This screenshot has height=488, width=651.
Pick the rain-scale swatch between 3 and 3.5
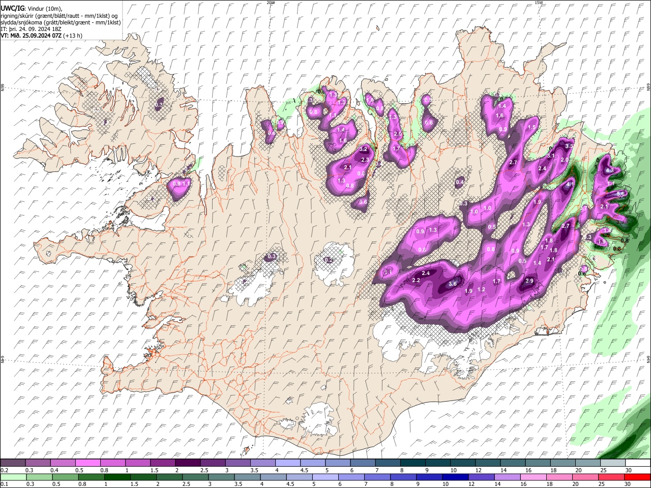click(x=221, y=477)
